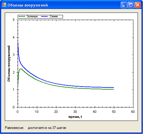Click the y-axis label Объемы вооружений
The image size is (143, 134).
point(9,64)
